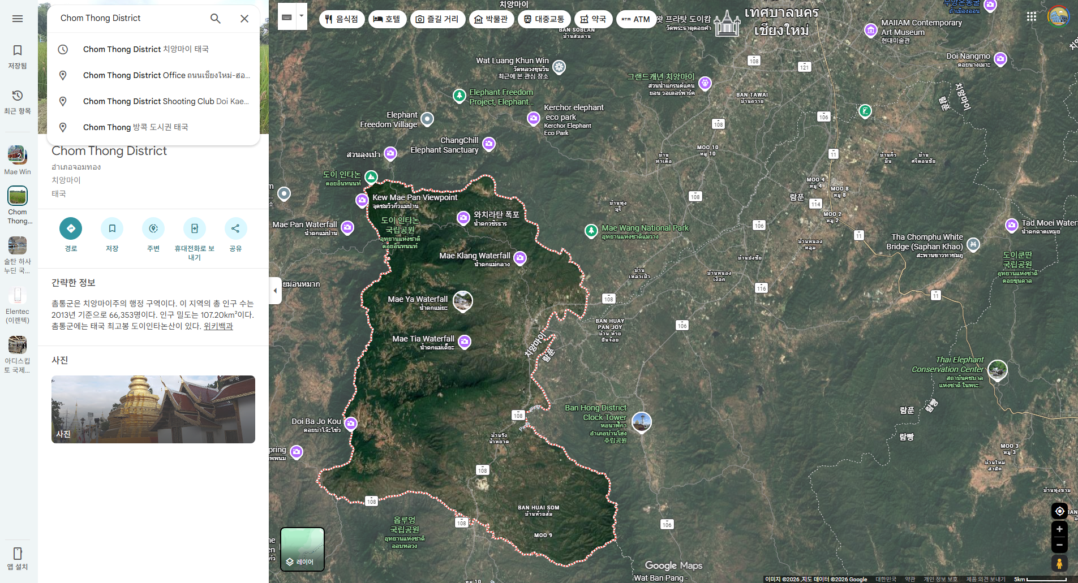Click the 대한민국 region footer link
The image size is (1078, 583).
click(x=886, y=579)
